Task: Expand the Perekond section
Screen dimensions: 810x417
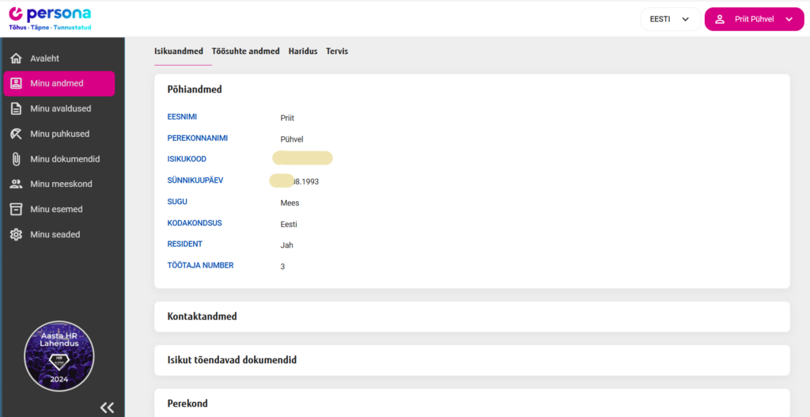Action: coord(471,403)
